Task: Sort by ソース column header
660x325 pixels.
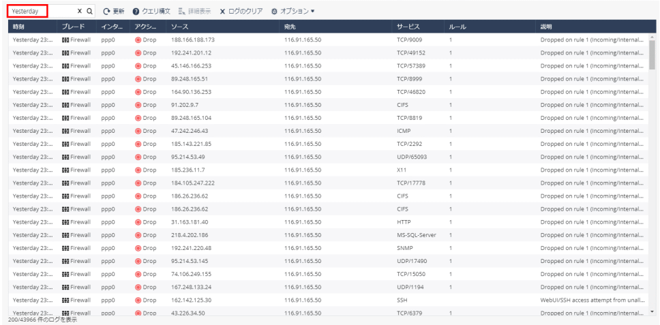Action: (180, 27)
